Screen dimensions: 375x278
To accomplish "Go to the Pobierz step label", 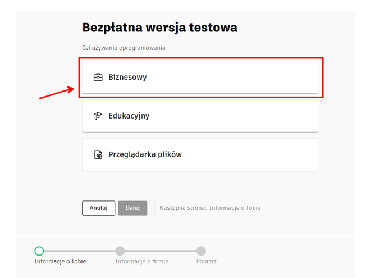I will pos(206,261).
